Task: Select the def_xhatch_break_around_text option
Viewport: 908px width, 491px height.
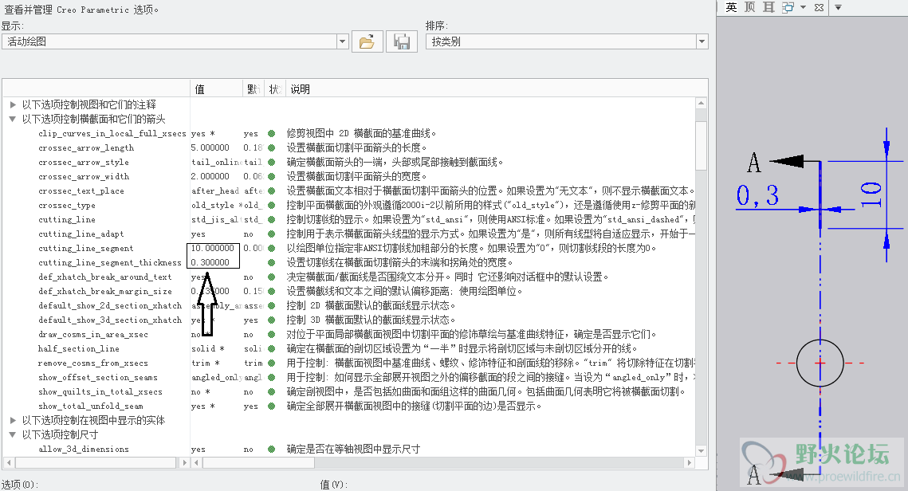Action: pyautogui.click(x=104, y=277)
